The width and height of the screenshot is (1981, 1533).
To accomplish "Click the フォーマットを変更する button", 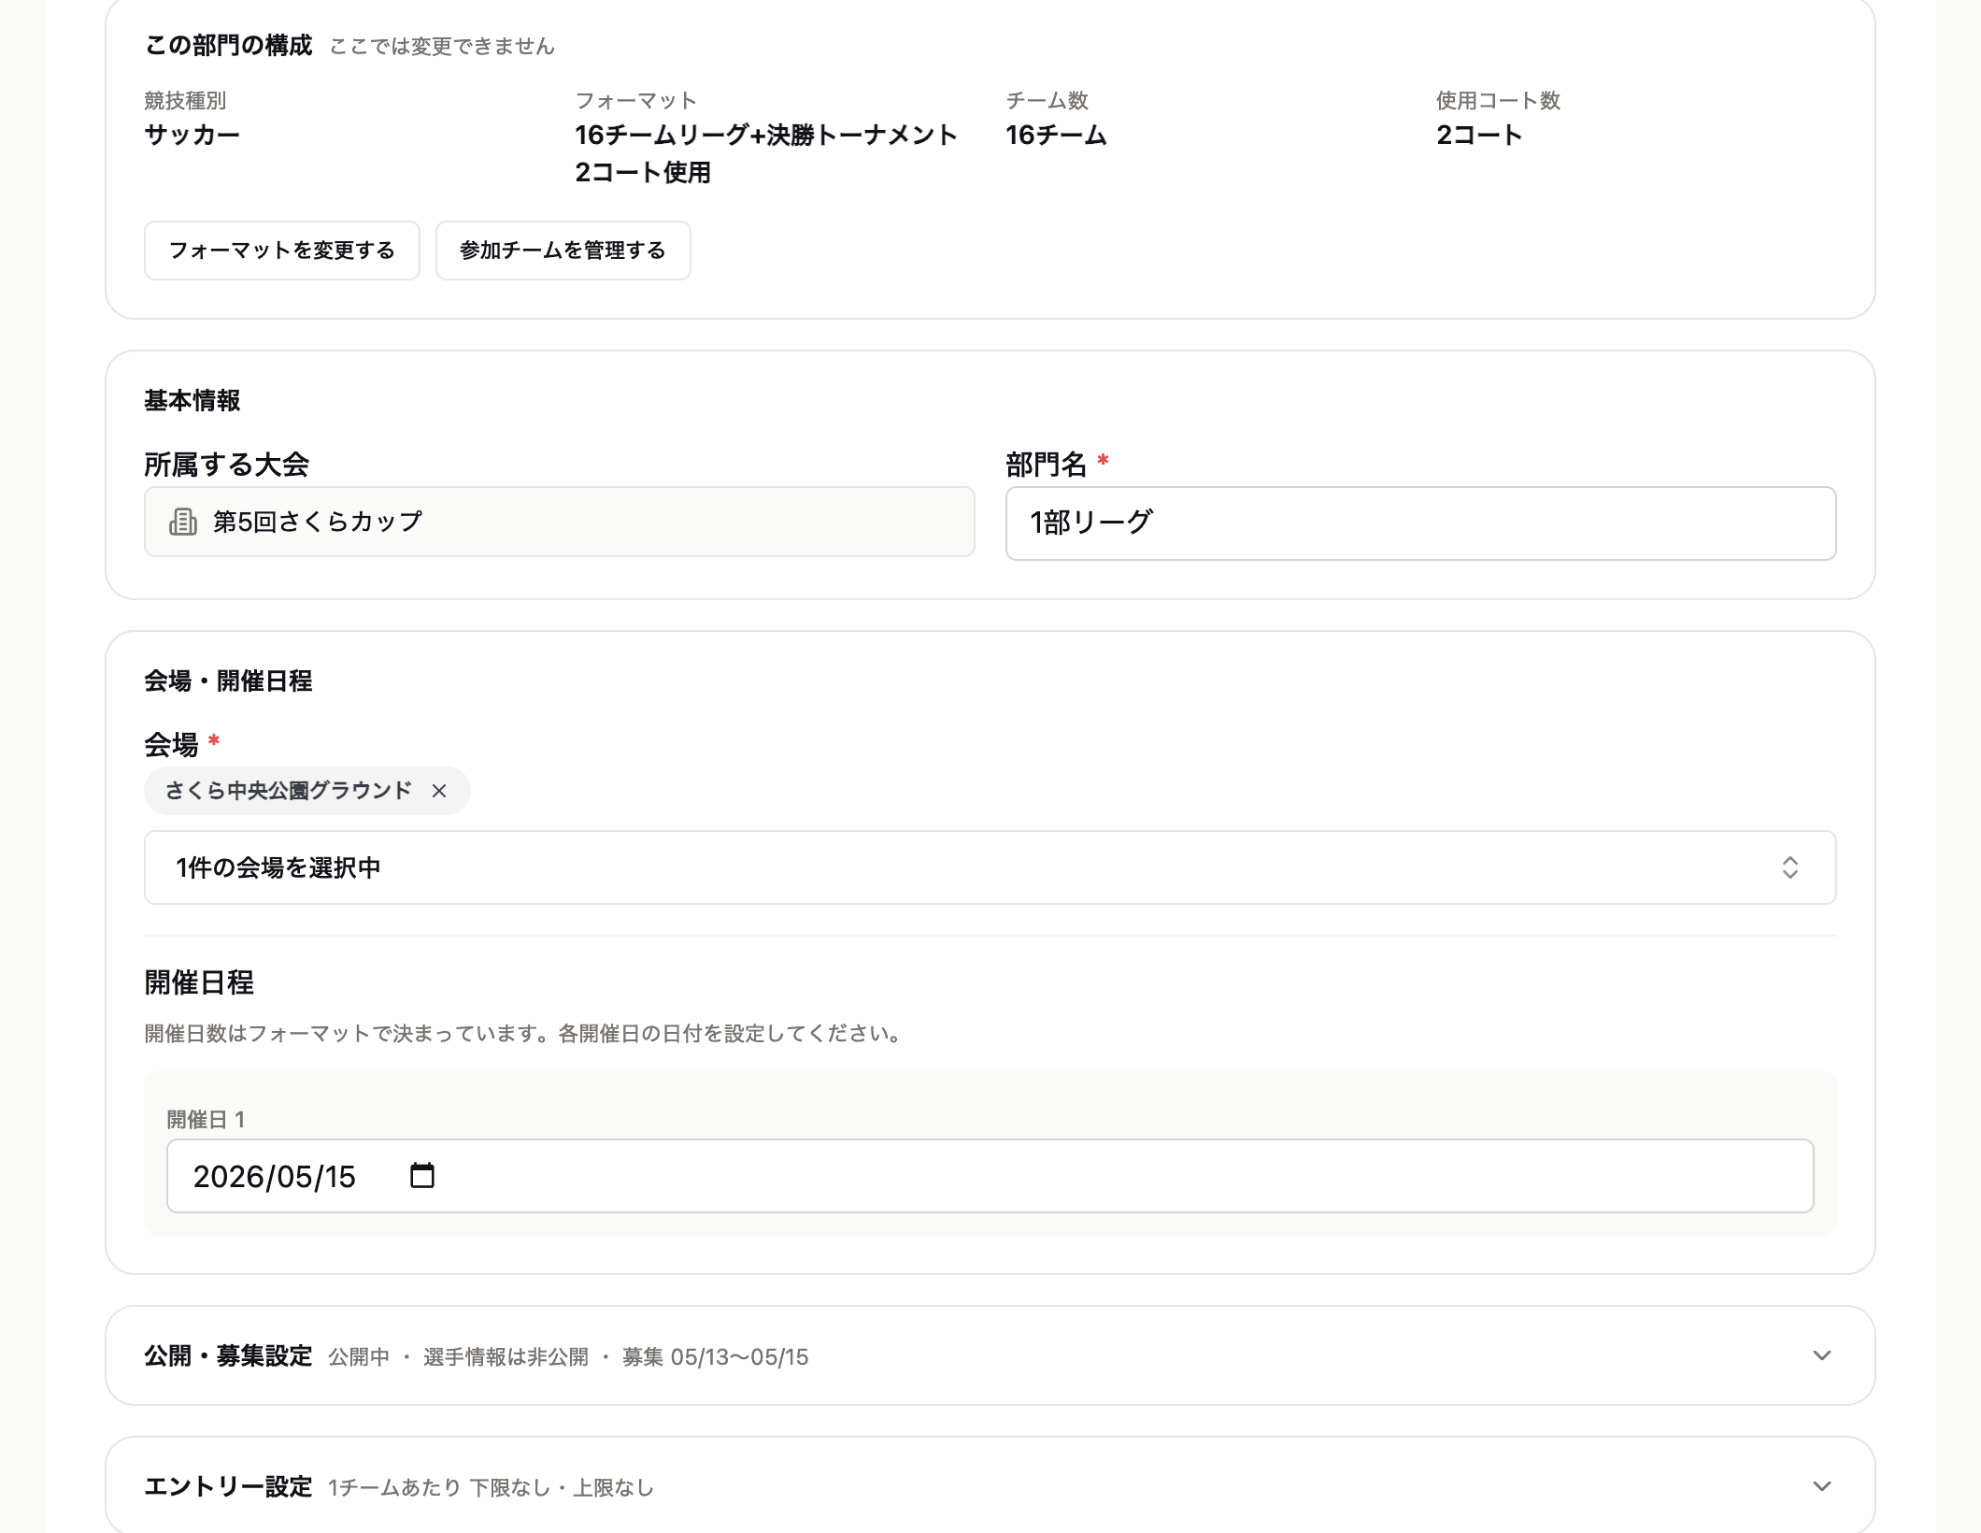I will [x=281, y=251].
